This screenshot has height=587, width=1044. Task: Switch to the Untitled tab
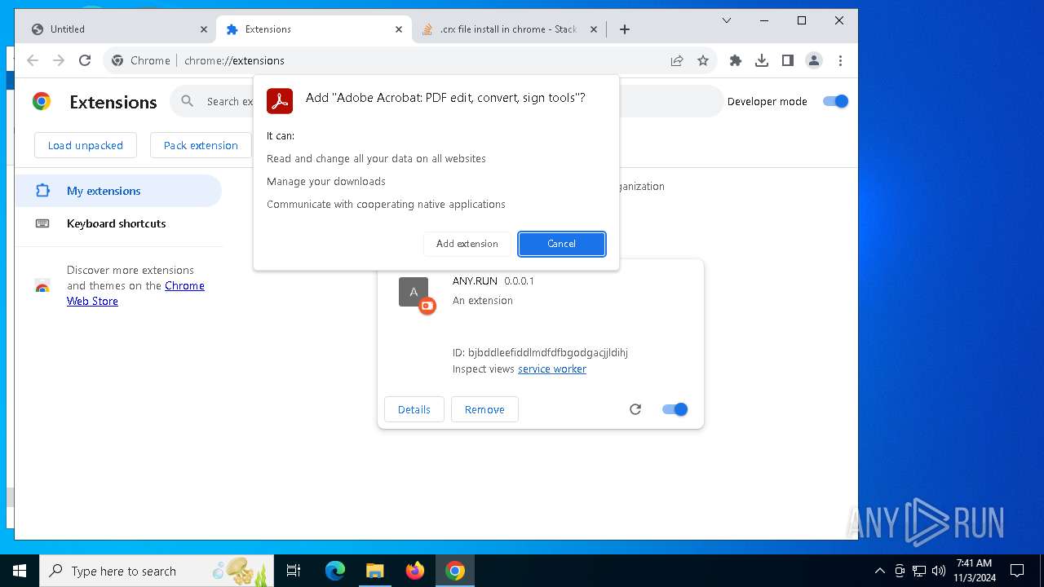tap(119, 29)
